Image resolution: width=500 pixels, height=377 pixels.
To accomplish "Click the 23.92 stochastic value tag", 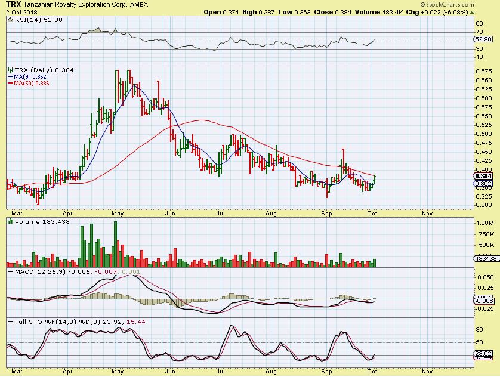I will 483,353.
